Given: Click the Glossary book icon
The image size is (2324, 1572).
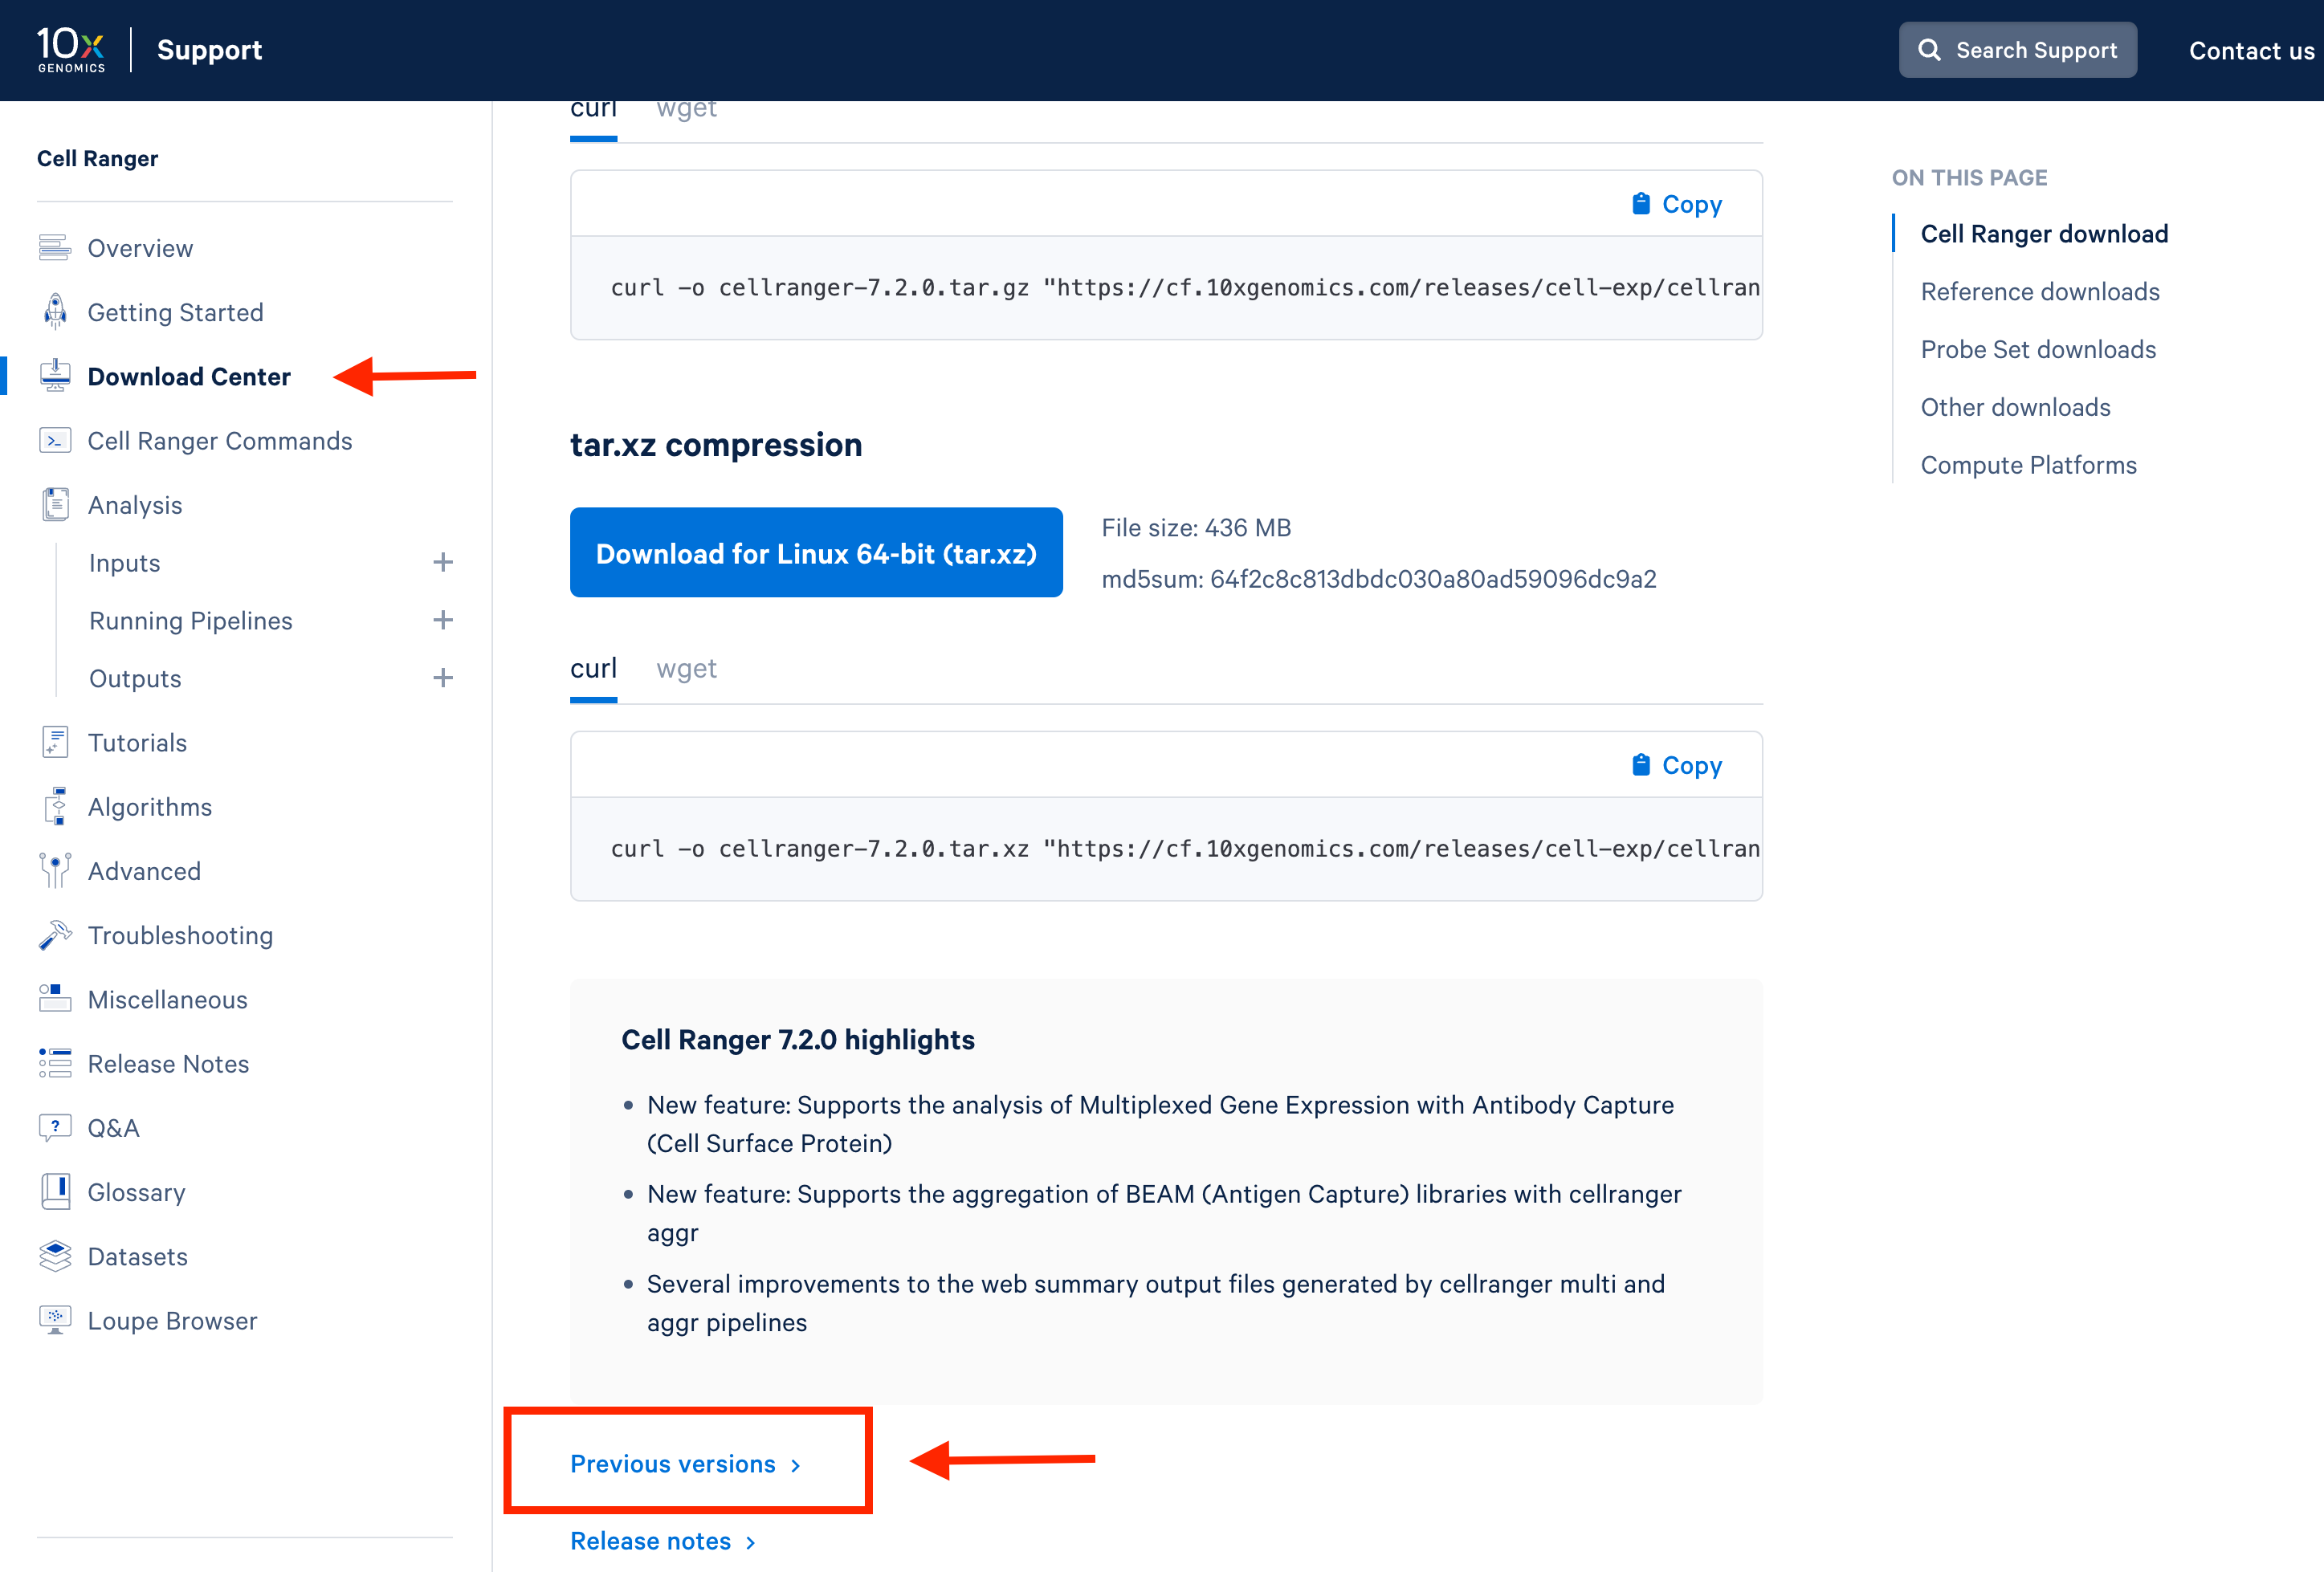Looking at the screenshot, I should pyautogui.click(x=55, y=1192).
